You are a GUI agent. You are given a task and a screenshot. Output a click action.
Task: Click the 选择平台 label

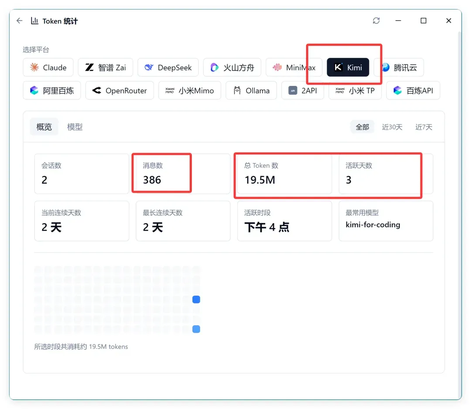coord(36,50)
